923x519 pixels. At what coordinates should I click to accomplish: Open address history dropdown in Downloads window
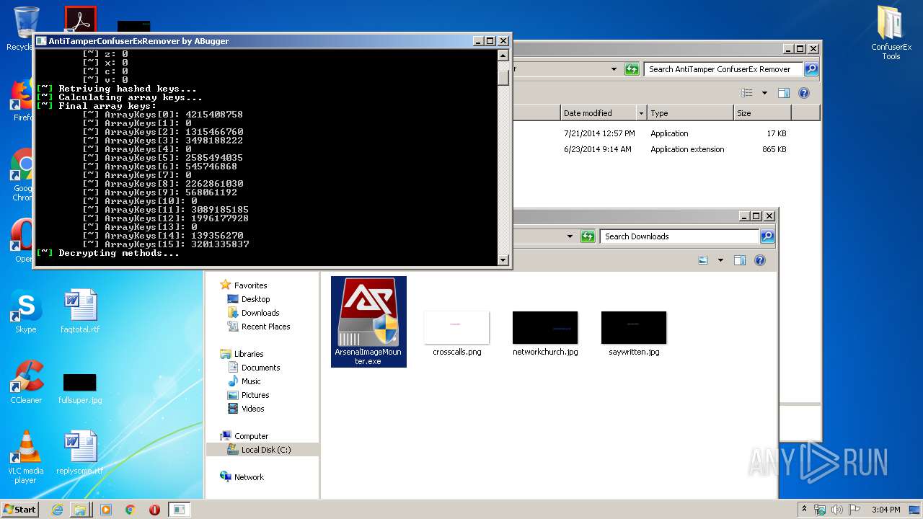(570, 236)
